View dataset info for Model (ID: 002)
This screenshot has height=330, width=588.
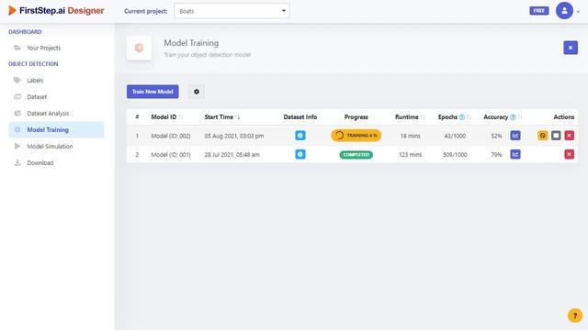tap(300, 136)
